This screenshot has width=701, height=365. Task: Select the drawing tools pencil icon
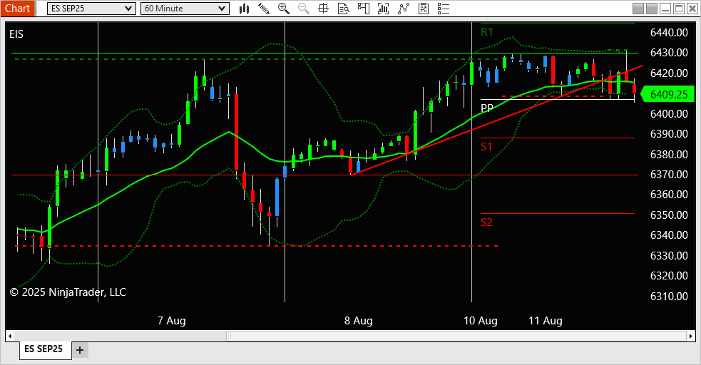[264, 9]
